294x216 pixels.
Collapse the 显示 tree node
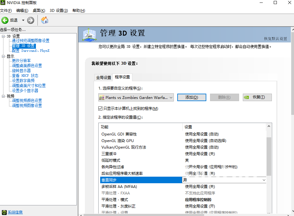pos(3,56)
